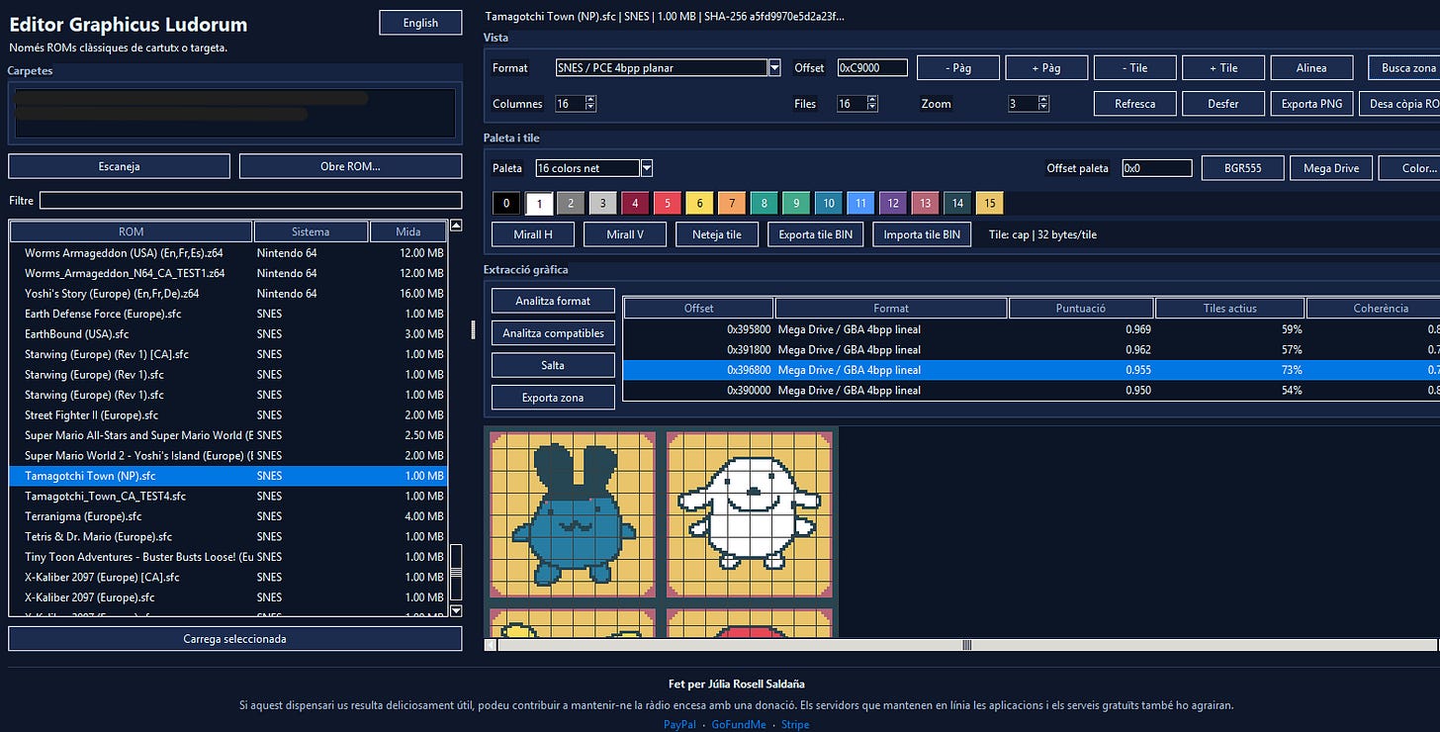Click the Analitza format button
The height and width of the screenshot is (732, 1440).
[x=553, y=301]
